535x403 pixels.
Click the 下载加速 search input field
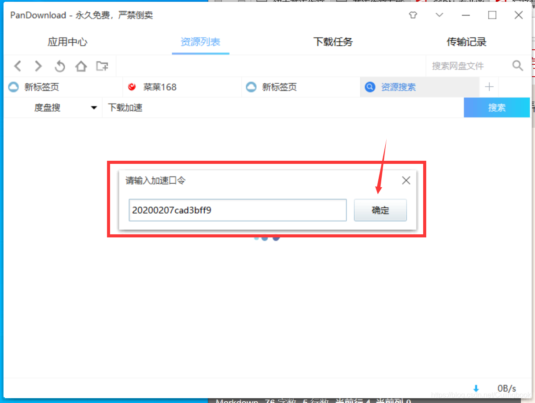point(283,107)
